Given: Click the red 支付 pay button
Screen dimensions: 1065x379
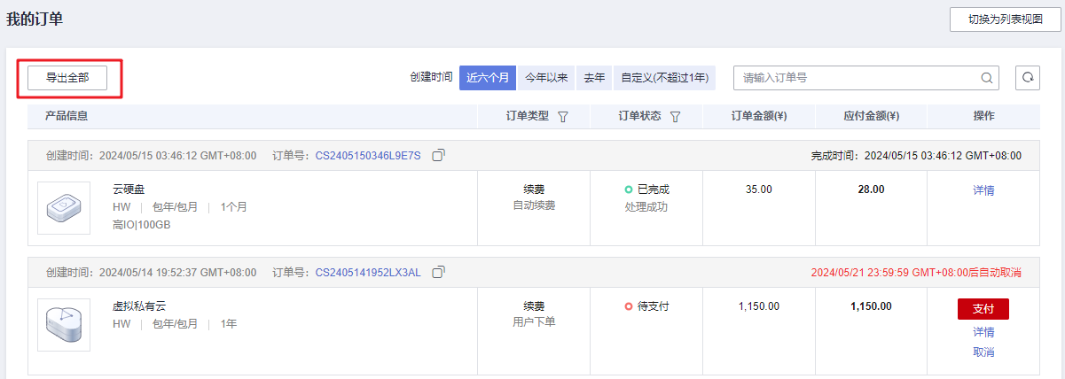Looking at the screenshot, I should tap(983, 309).
